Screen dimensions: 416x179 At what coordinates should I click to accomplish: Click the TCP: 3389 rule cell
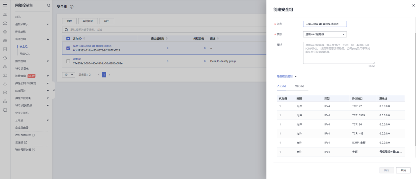coord(359,115)
